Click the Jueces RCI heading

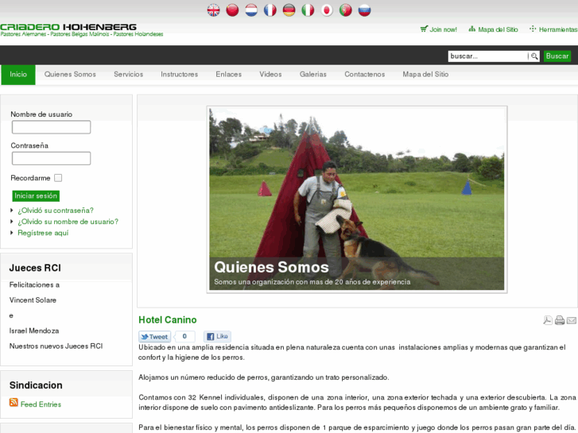pos(35,268)
